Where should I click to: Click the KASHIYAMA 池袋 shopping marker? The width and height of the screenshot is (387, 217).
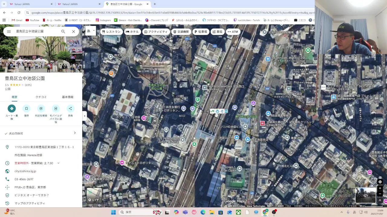click(x=268, y=59)
